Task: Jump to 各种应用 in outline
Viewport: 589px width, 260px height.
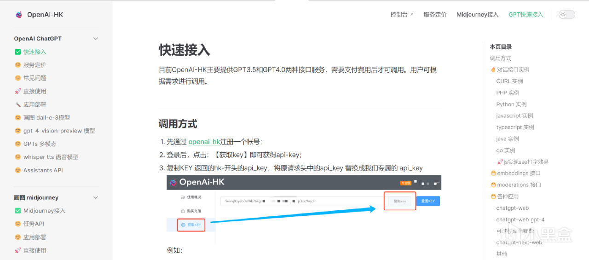Action: coord(508,196)
